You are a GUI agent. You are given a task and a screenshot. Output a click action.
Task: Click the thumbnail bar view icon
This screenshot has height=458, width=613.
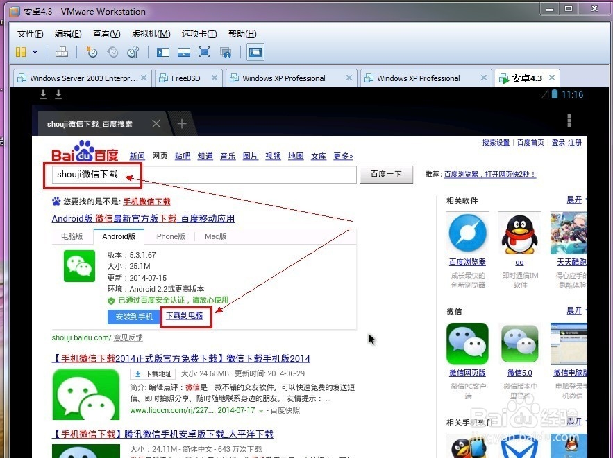(x=184, y=52)
